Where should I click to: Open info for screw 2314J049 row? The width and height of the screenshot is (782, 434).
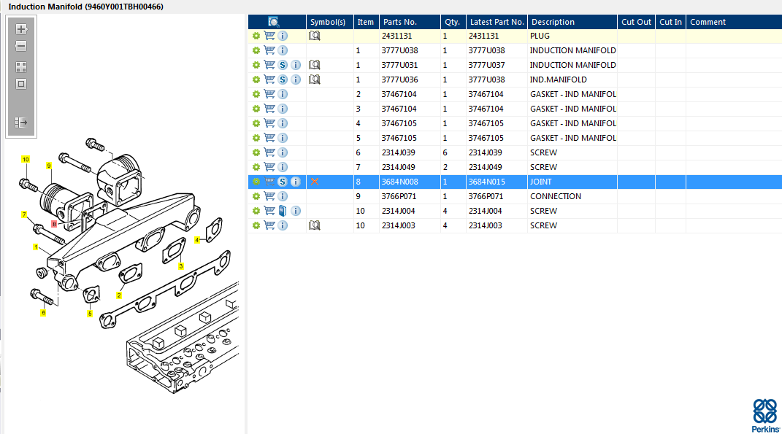coord(283,167)
